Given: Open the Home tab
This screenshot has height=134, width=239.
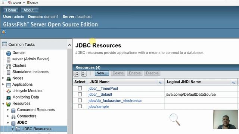Looking at the screenshot, I should (11, 10).
